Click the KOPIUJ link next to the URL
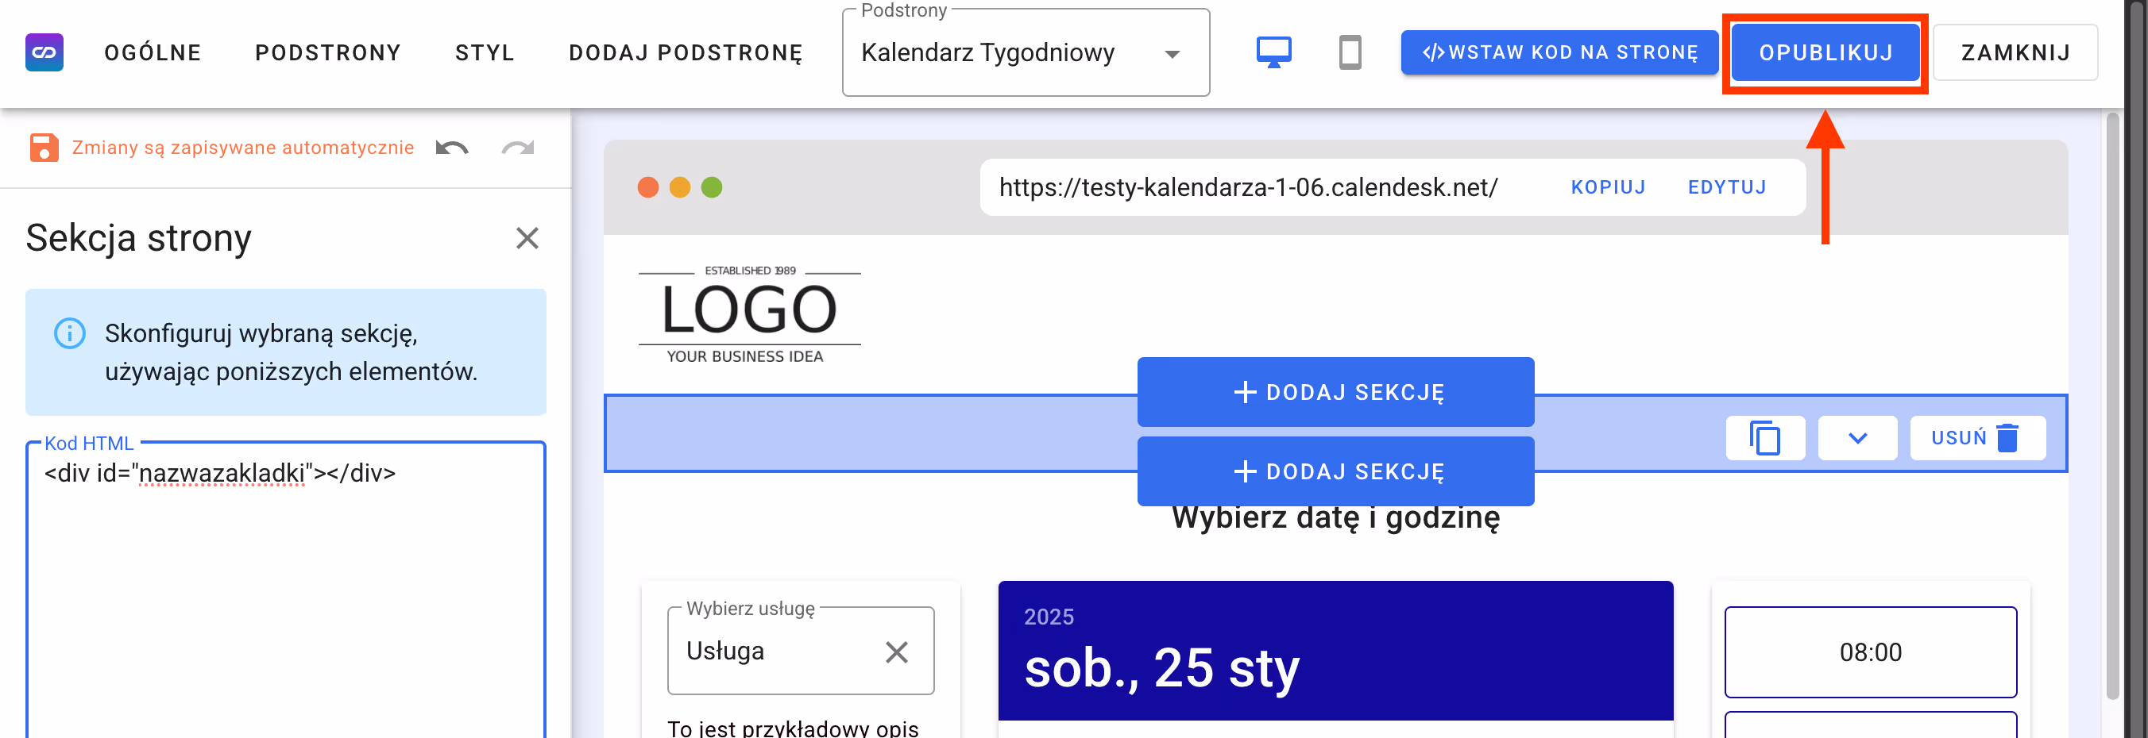The height and width of the screenshot is (738, 2148). point(1608,186)
